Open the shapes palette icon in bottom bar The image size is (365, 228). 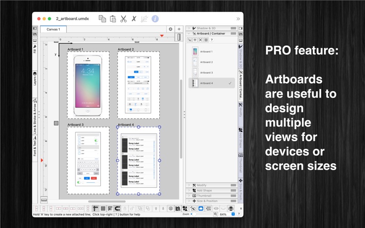[185, 208]
